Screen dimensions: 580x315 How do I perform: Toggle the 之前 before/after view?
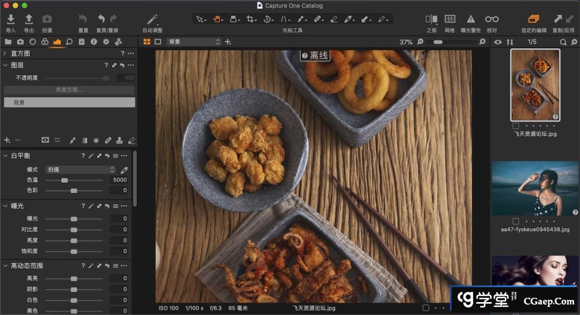pyautogui.click(x=431, y=19)
